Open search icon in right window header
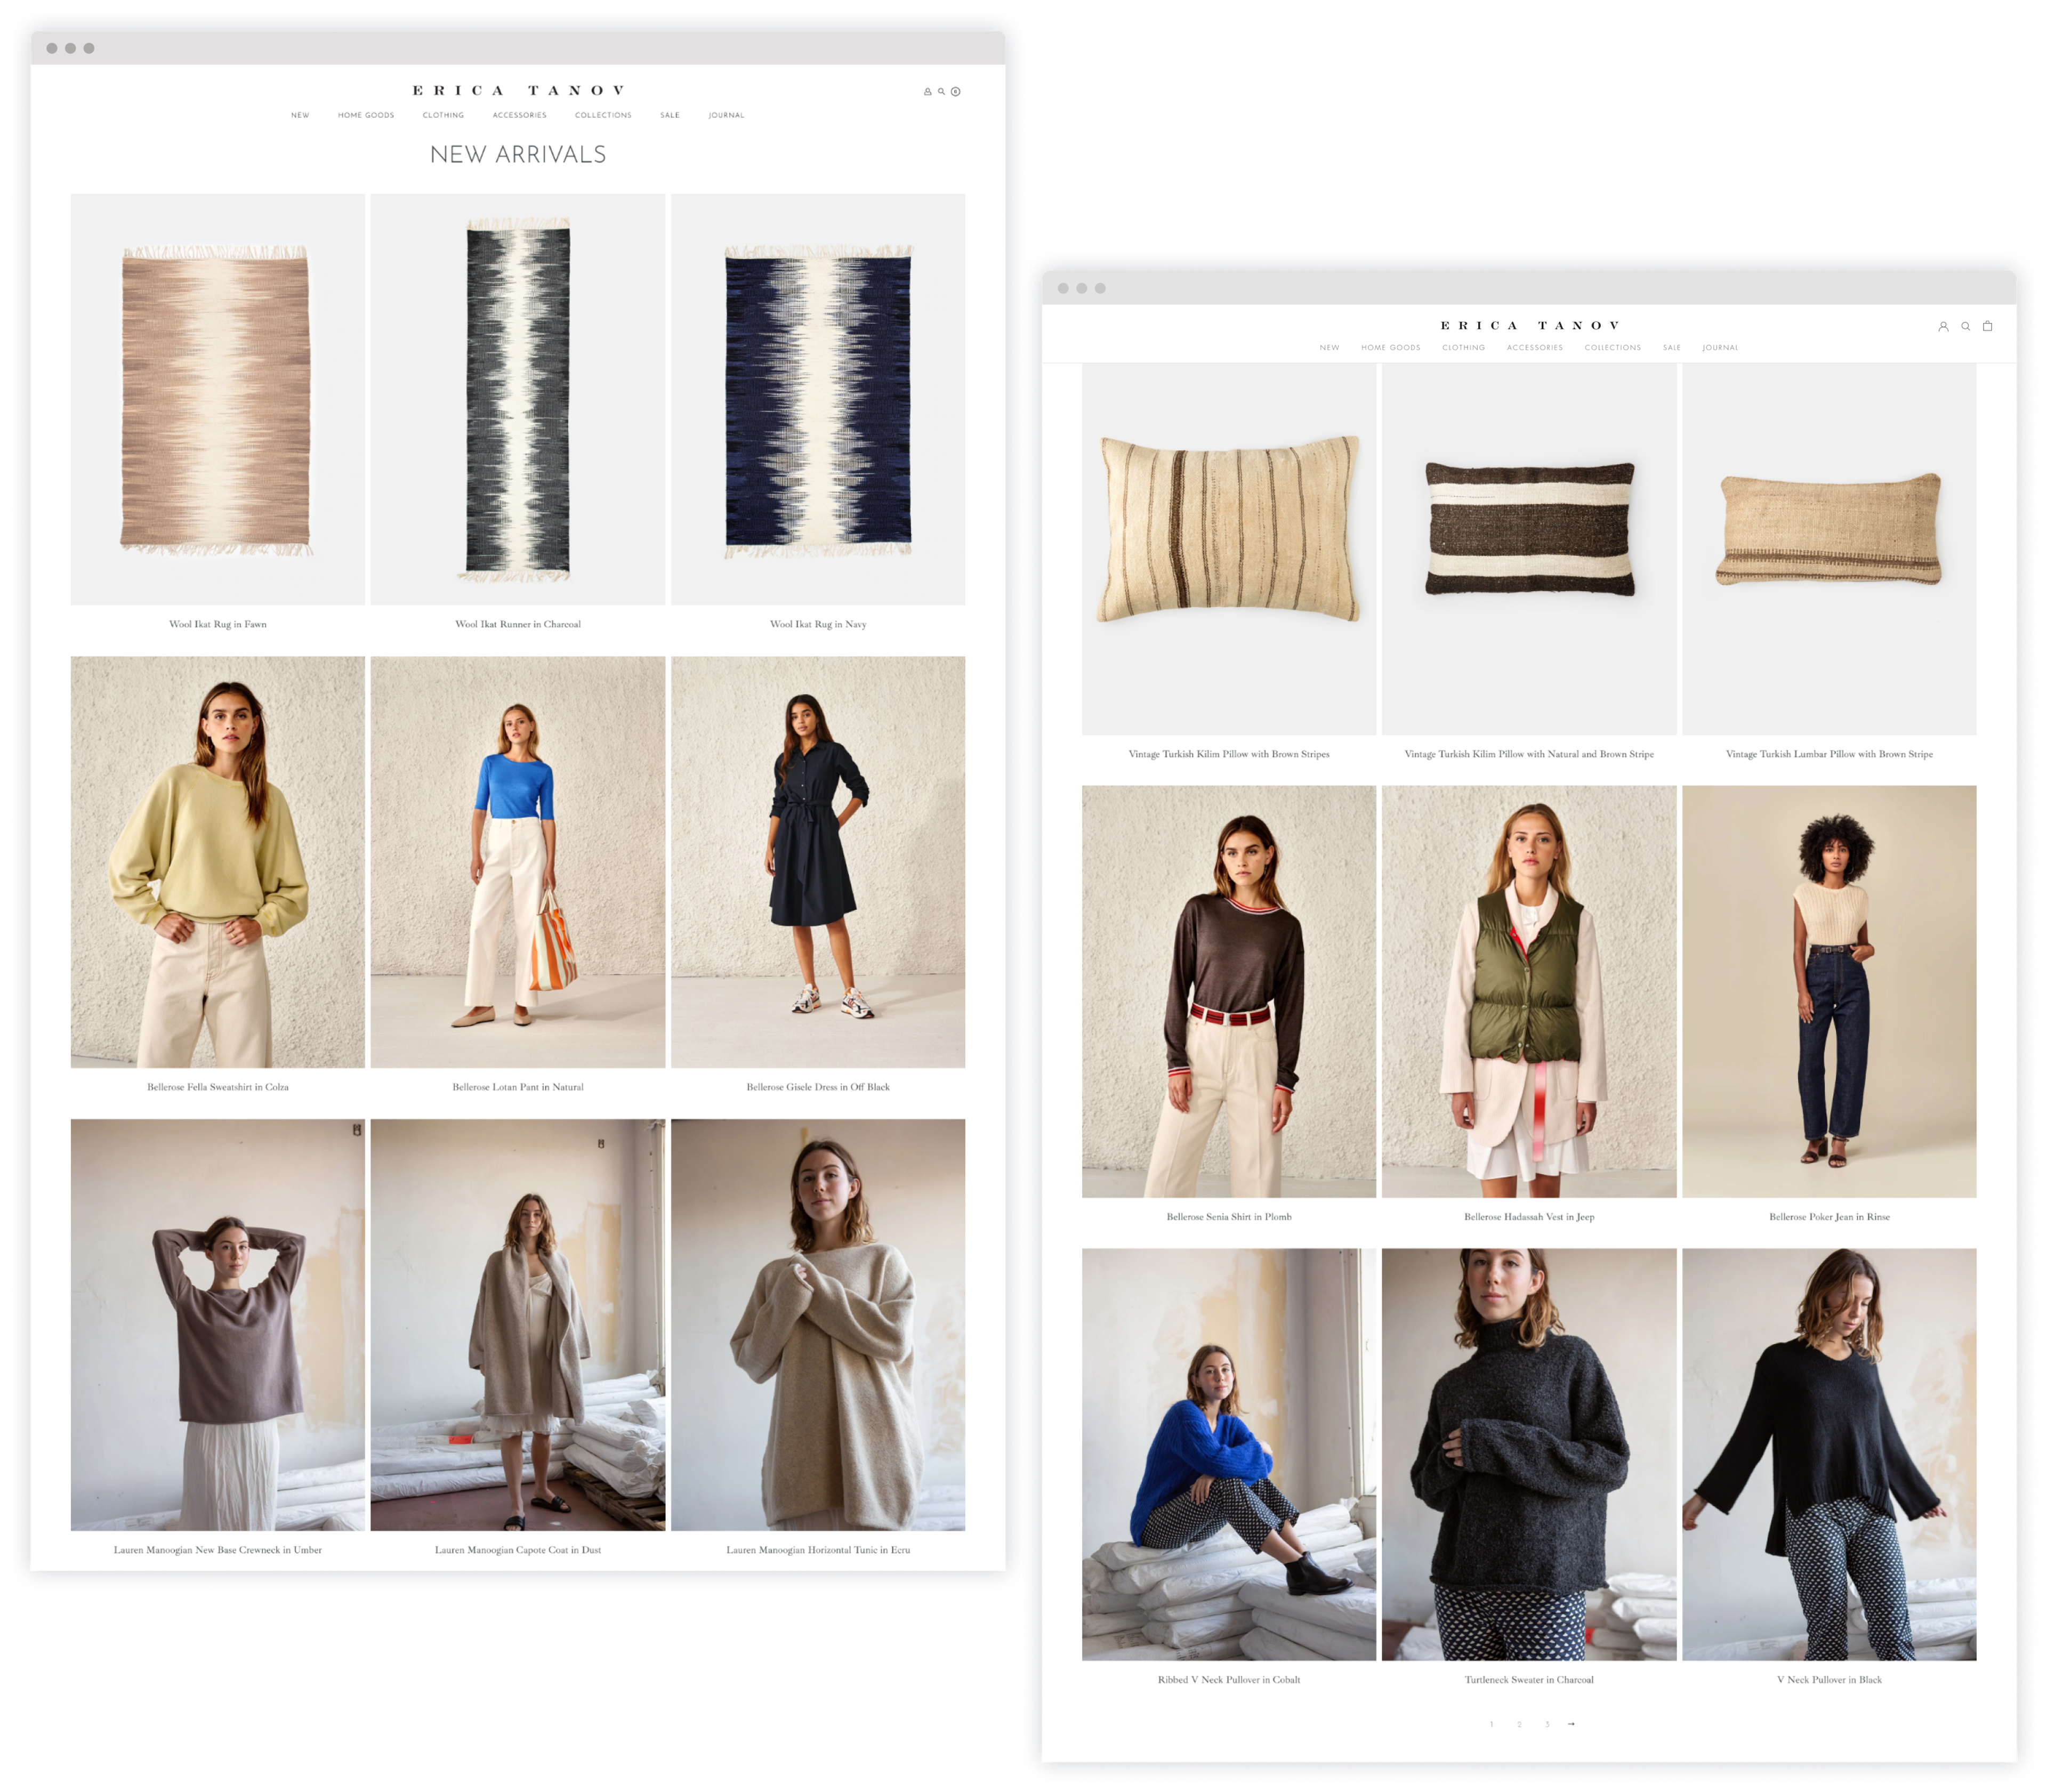Viewport: 2047px width, 1792px height. click(x=1966, y=326)
